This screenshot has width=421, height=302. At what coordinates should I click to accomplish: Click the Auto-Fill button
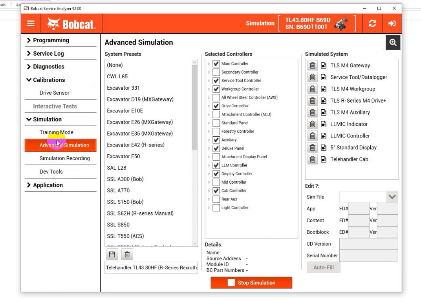click(x=324, y=268)
